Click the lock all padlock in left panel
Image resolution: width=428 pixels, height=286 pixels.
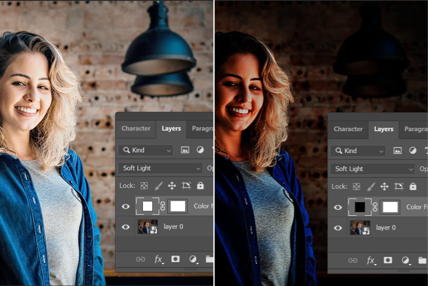click(x=200, y=186)
